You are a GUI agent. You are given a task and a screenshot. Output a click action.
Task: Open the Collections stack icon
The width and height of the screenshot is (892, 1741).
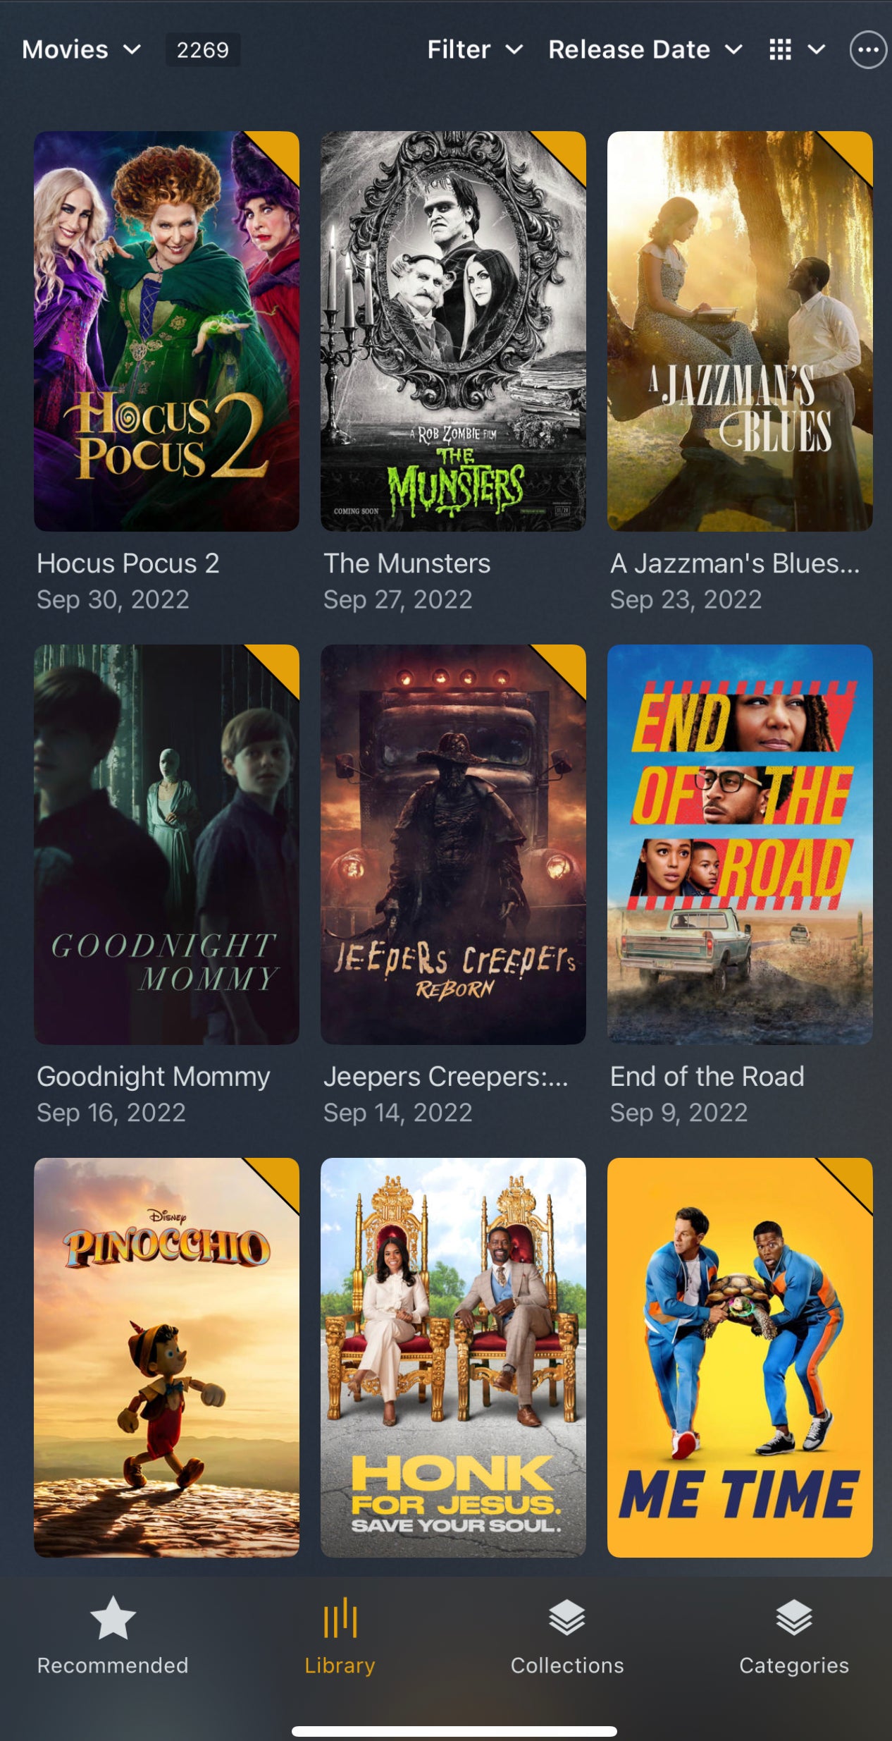[x=567, y=1618]
